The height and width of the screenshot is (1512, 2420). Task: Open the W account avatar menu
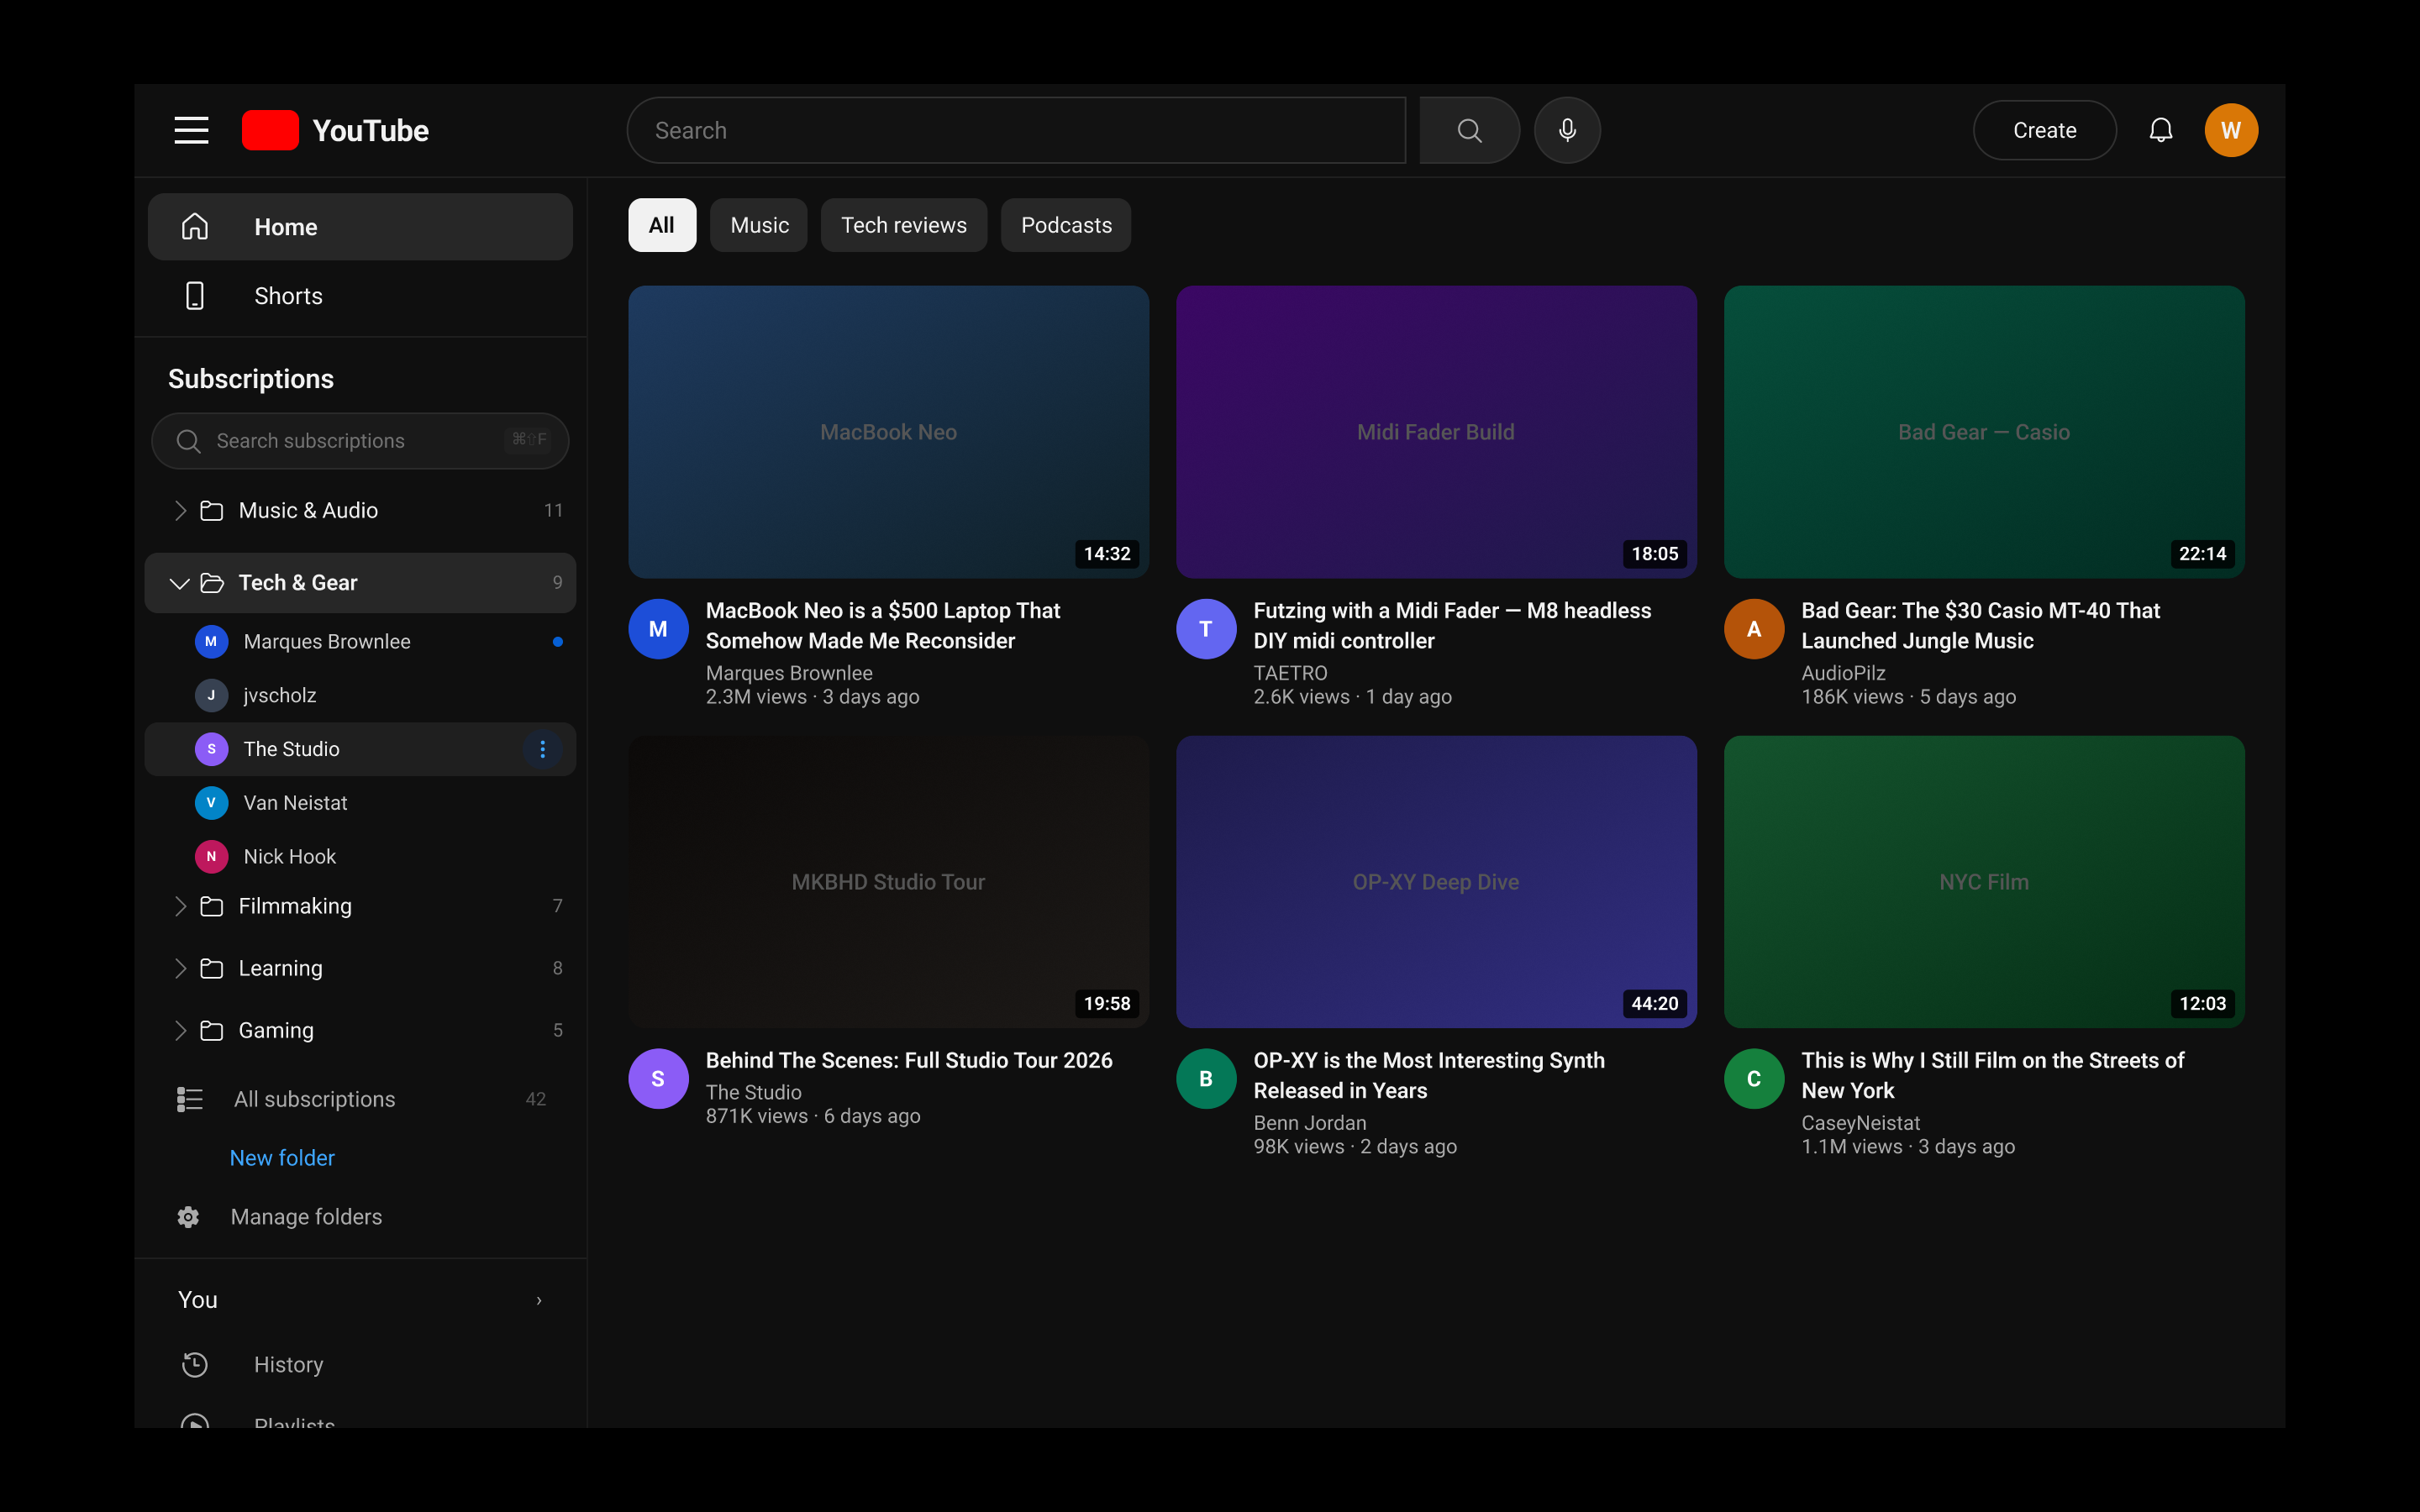coord(2231,130)
